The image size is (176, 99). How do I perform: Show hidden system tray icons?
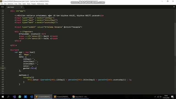coord(155,97)
